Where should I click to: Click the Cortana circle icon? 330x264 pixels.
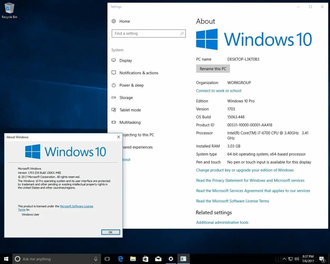coord(17,259)
